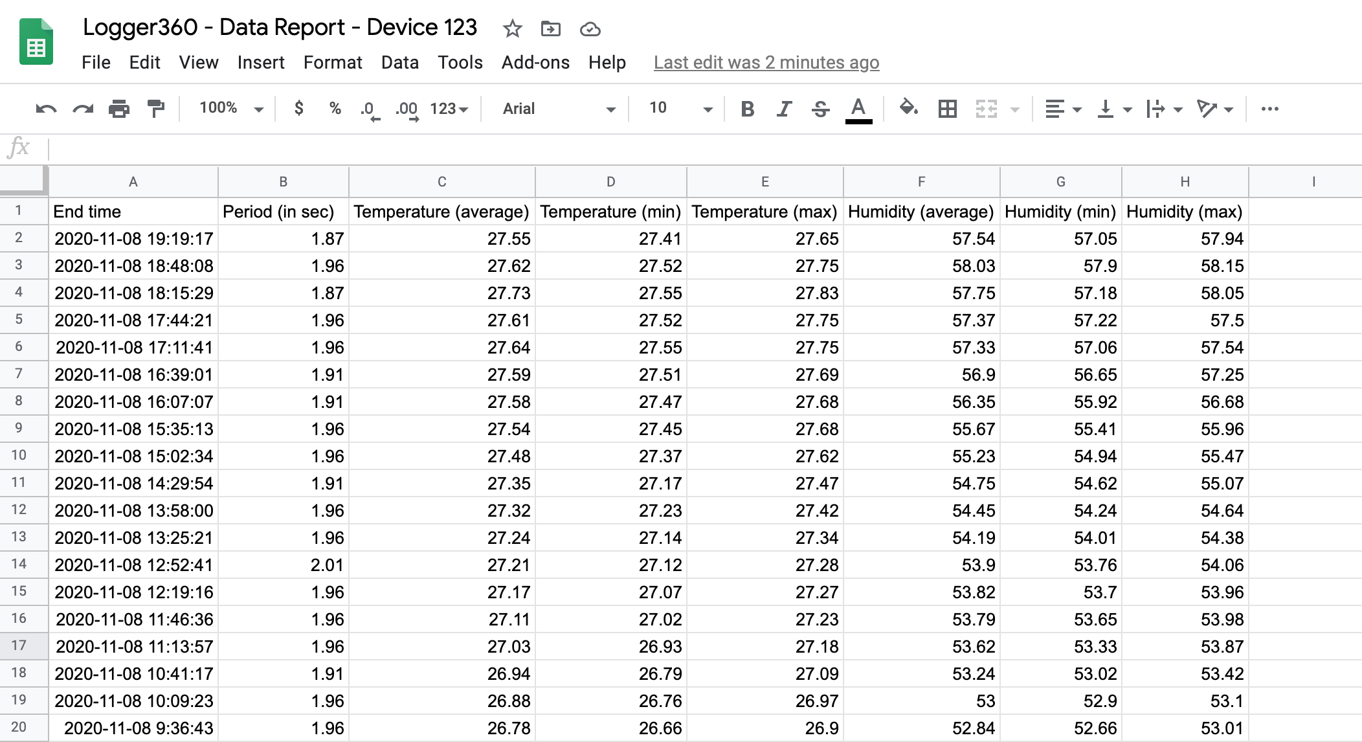Open the Arial font dropdown

tap(559, 109)
